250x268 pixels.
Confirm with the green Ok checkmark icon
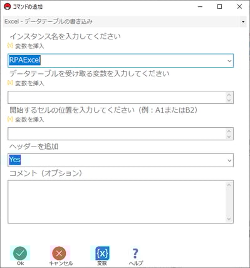(20, 253)
